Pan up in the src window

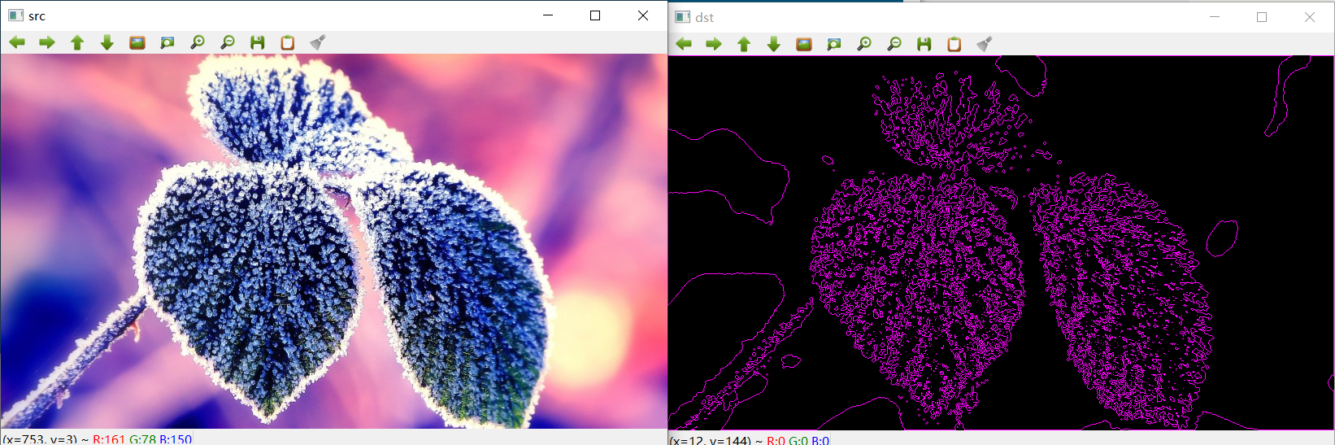coord(77,42)
